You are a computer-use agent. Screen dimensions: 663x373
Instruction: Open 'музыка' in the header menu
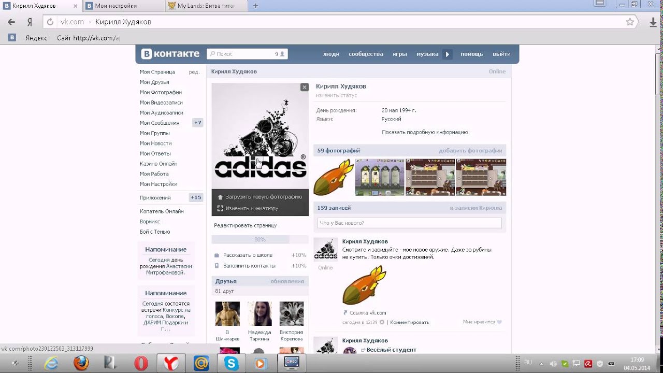point(427,54)
